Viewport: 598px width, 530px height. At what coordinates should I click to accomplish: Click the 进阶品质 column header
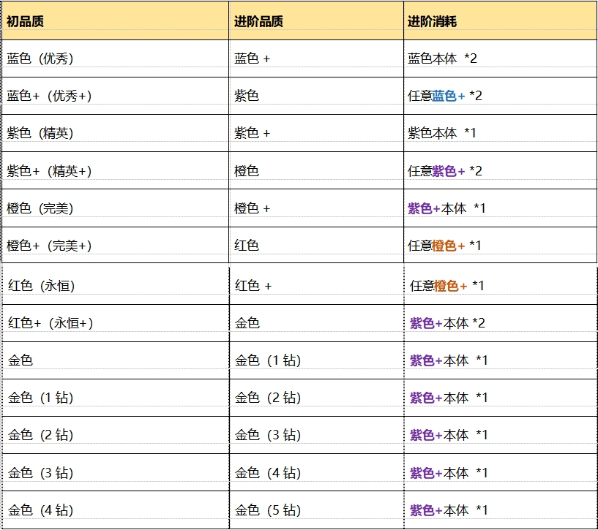258,21
